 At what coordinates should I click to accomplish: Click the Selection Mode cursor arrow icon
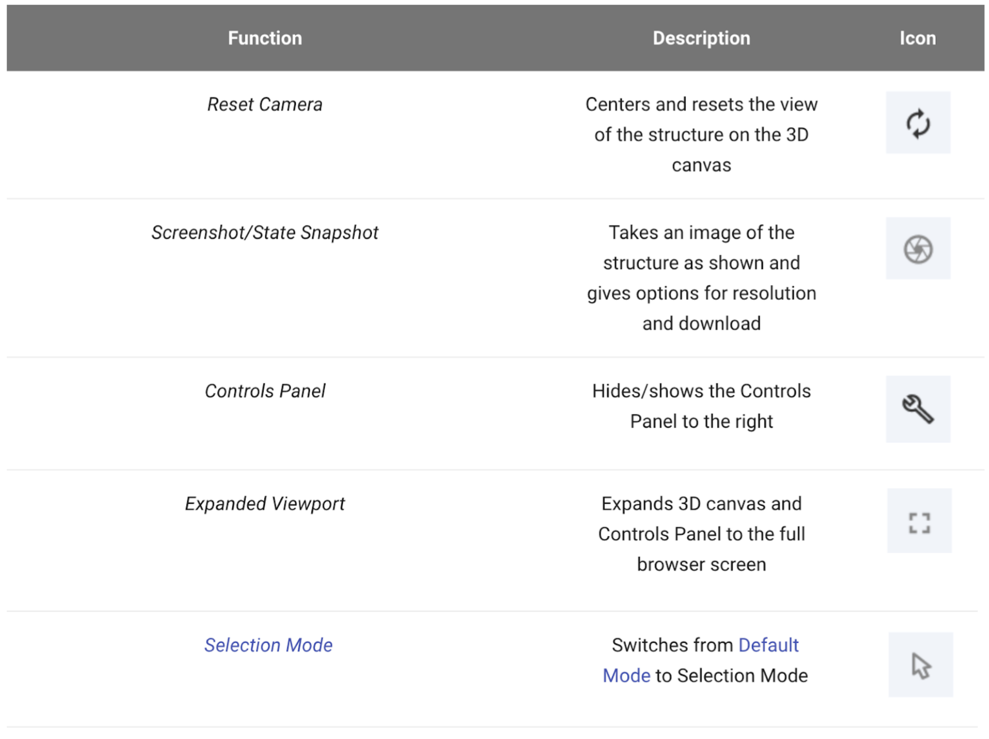(920, 665)
